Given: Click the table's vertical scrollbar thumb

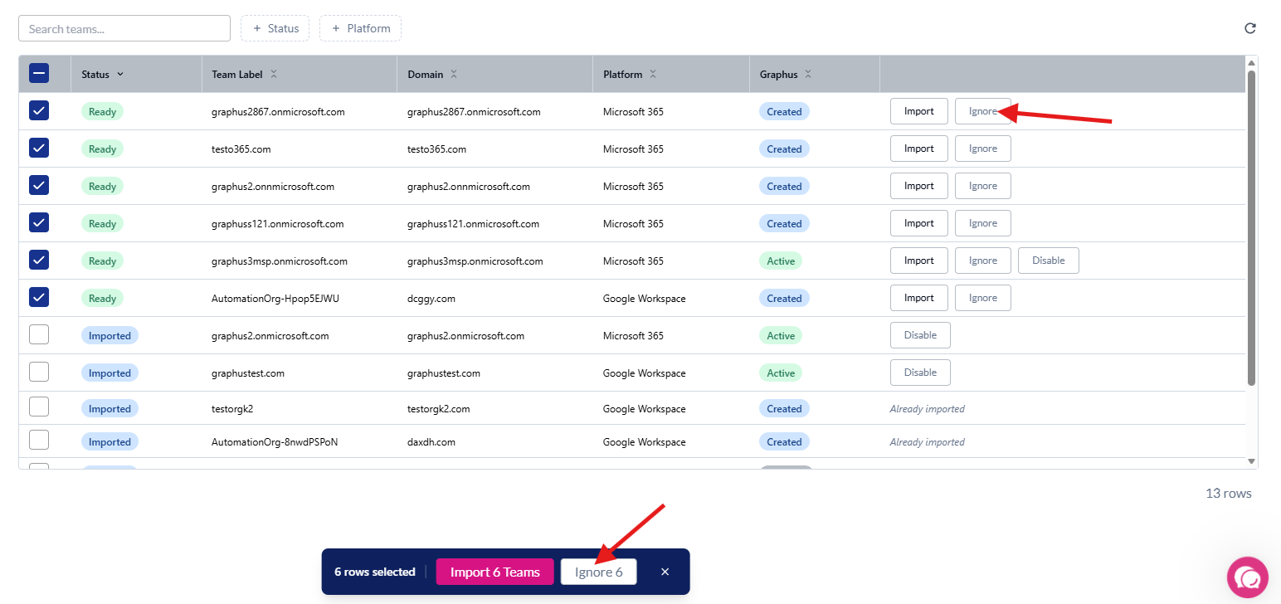Looking at the screenshot, I should pos(1251,224).
